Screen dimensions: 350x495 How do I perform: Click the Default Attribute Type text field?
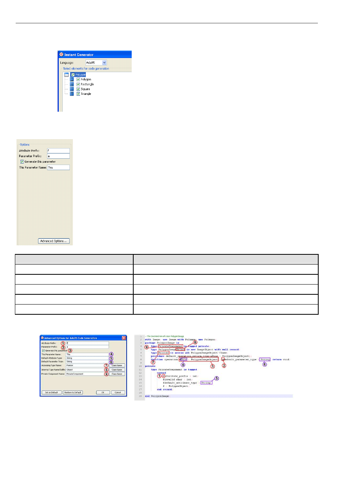(86, 358)
